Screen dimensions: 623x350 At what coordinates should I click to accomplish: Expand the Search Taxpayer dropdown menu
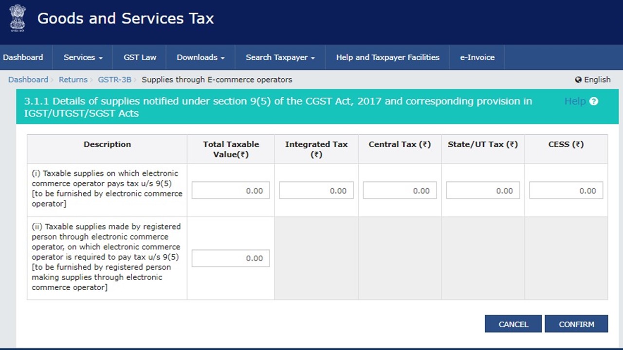pos(280,57)
